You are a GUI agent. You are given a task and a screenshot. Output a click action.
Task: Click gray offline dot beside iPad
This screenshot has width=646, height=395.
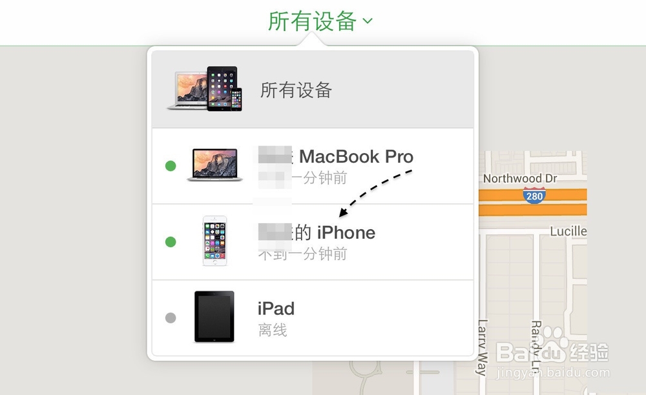pyautogui.click(x=171, y=318)
